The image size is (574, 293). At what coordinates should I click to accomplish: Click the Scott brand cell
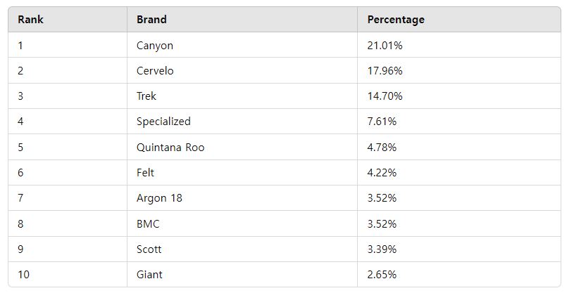pyautogui.click(x=149, y=249)
